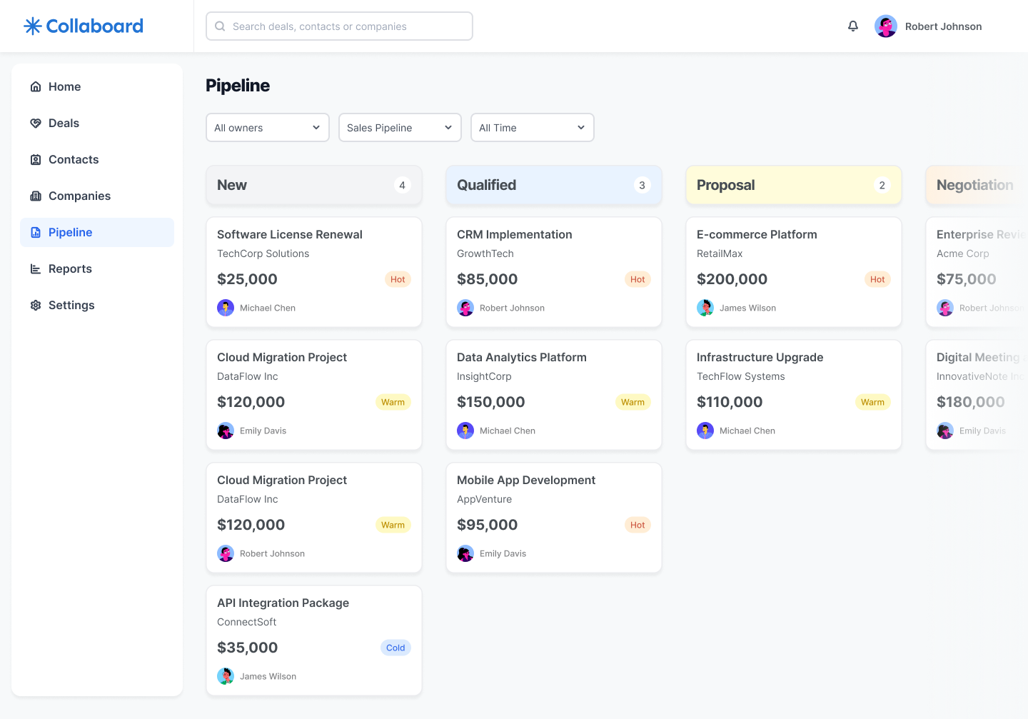
Task: Click the Cold tag on API Integration Package
Action: click(x=395, y=648)
